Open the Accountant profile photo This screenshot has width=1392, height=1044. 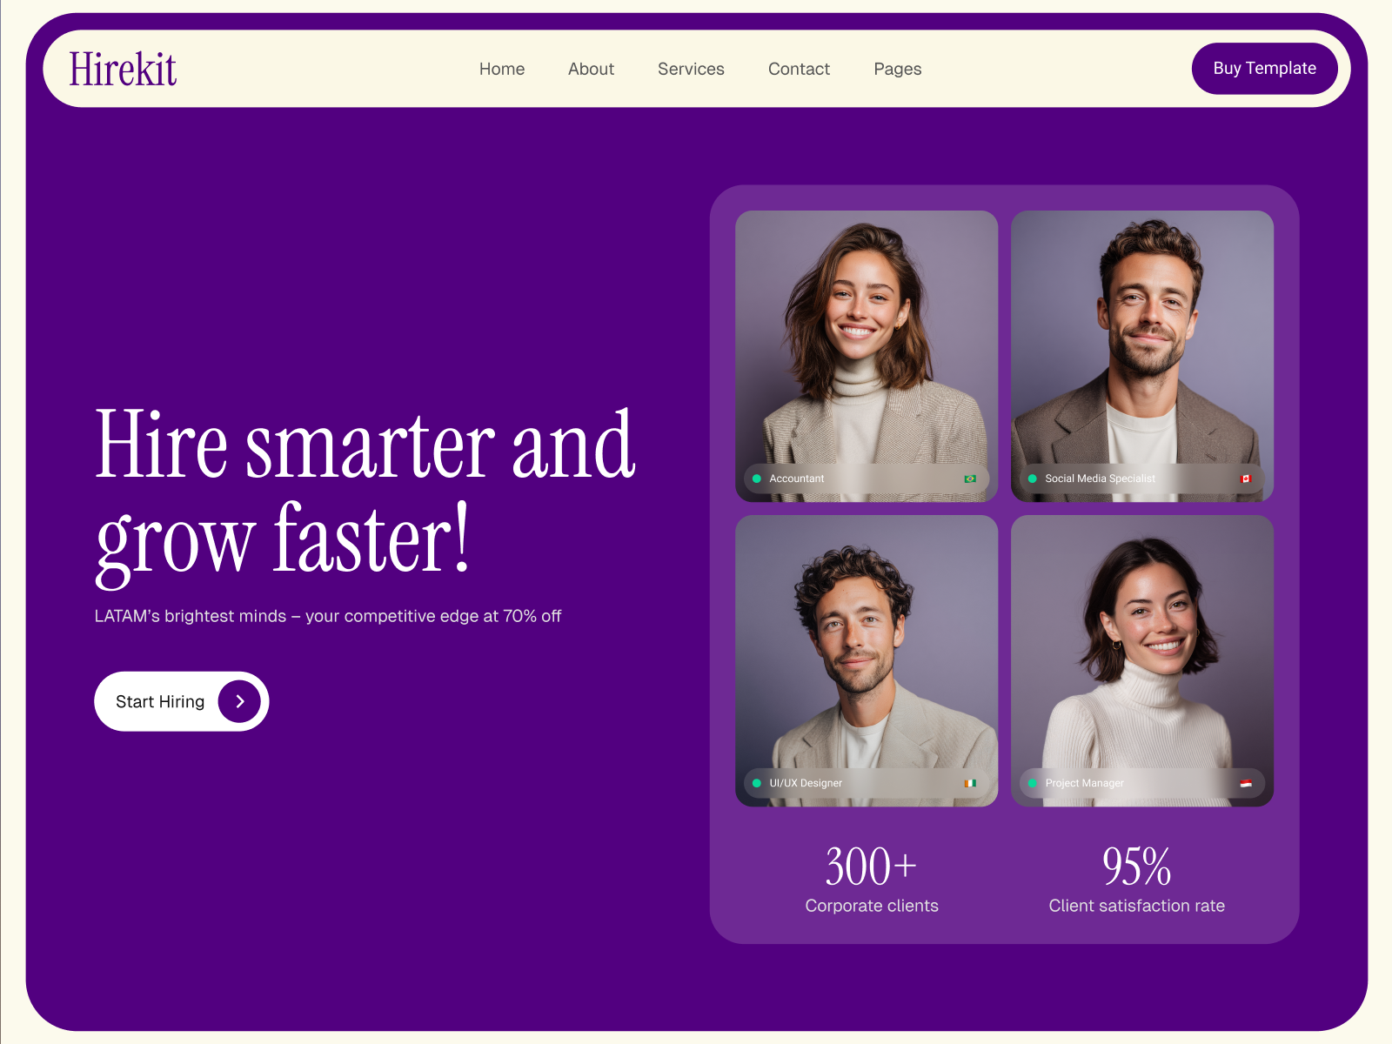(867, 356)
